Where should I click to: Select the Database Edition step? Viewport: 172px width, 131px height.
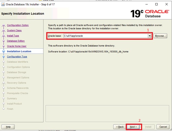(x=16, y=41)
